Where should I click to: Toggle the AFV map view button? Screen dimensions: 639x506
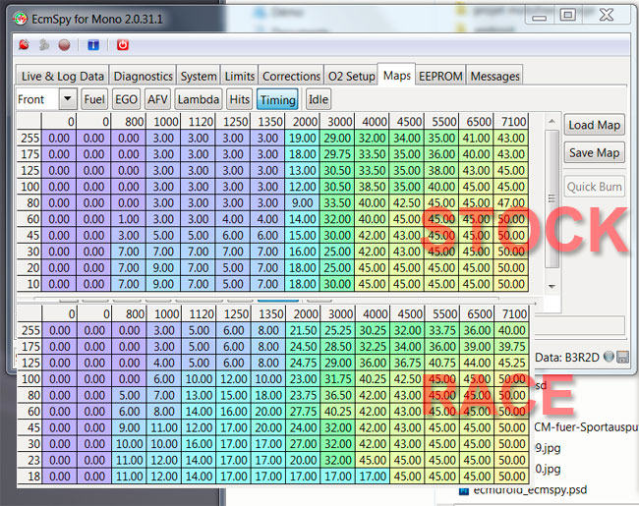[x=157, y=99]
